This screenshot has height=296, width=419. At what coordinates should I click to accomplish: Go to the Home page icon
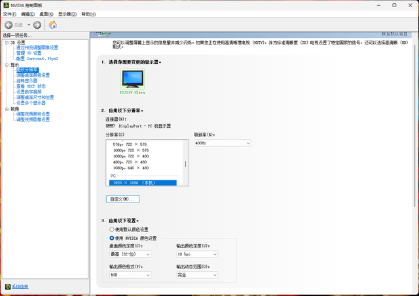52,25
